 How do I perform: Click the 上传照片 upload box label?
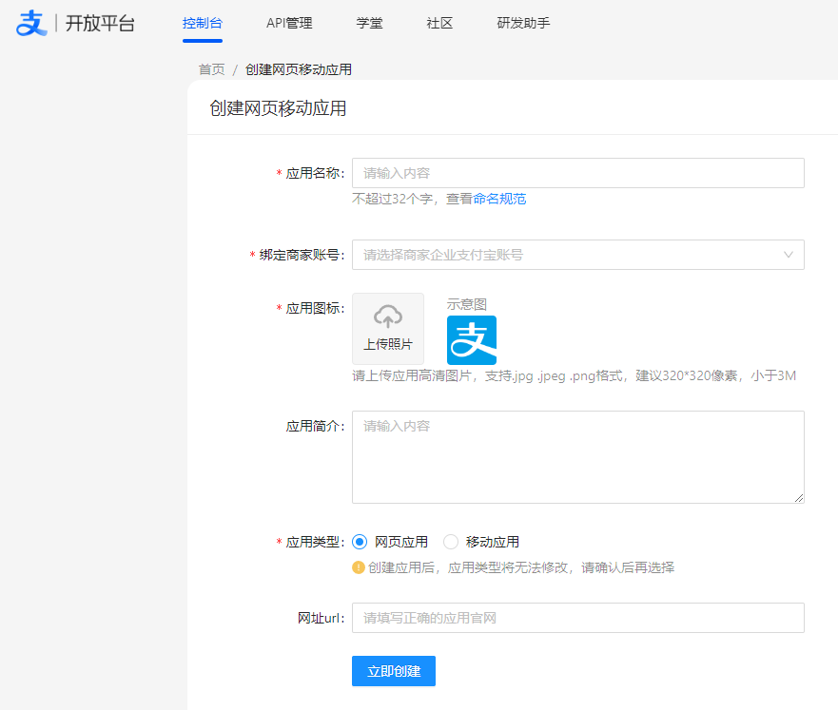click(x=388, y=344)
